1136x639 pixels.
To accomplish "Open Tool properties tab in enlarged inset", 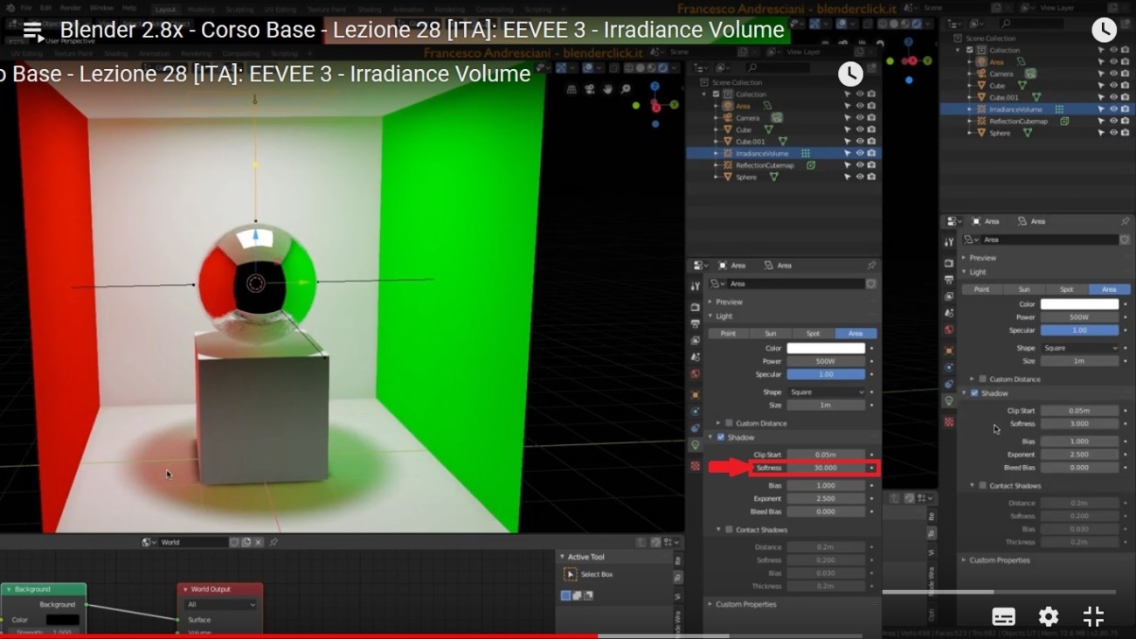I will (x=696, y=286).
